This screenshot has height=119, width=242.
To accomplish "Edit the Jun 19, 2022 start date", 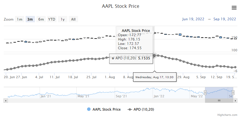I will click(192, 19).
